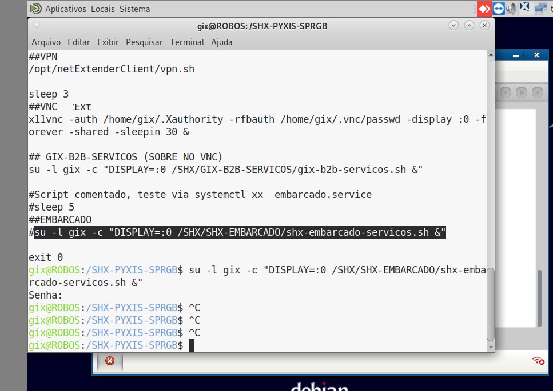Click the terminal scrollbar up arrow
The width and height of the screenshot is (553, 391).
tap(490, 55)
